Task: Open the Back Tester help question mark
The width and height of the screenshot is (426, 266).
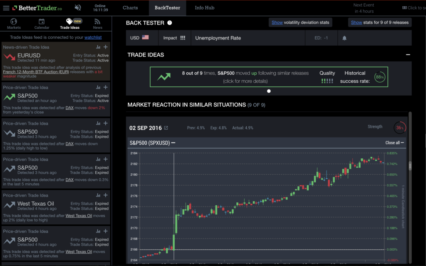Action: click(x=169, y=23)
